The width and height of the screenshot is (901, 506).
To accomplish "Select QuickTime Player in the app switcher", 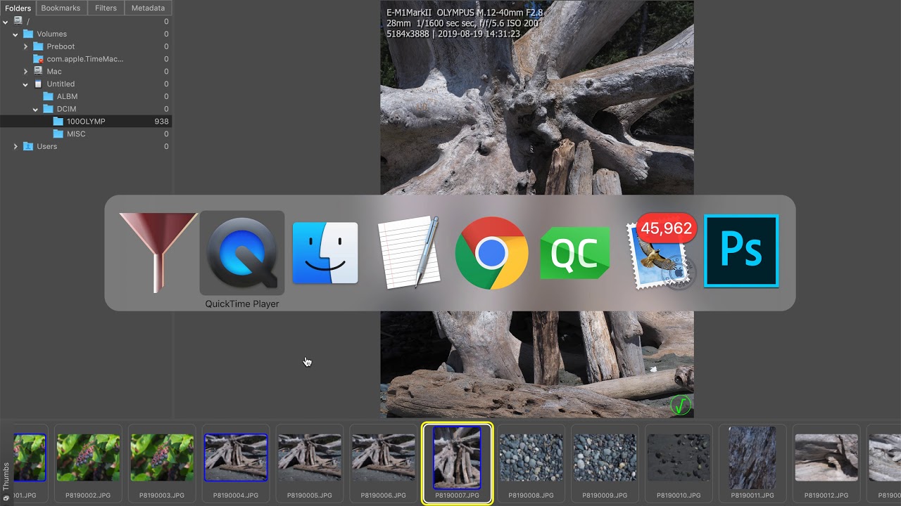I will pos(242,253).
